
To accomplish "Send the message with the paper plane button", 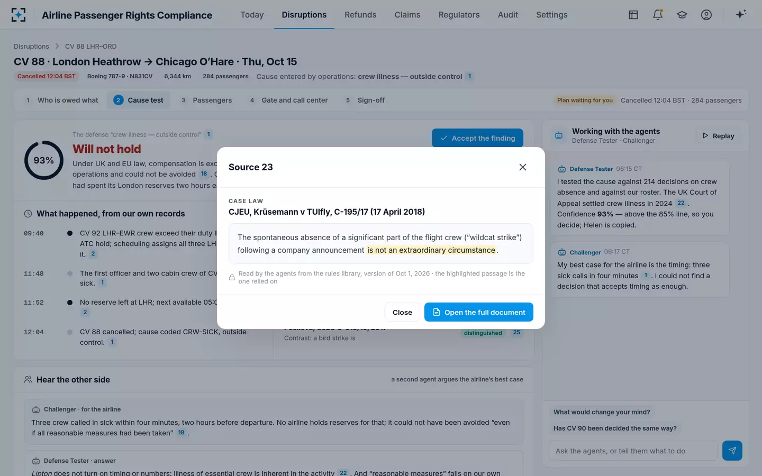I will [732, 451].
